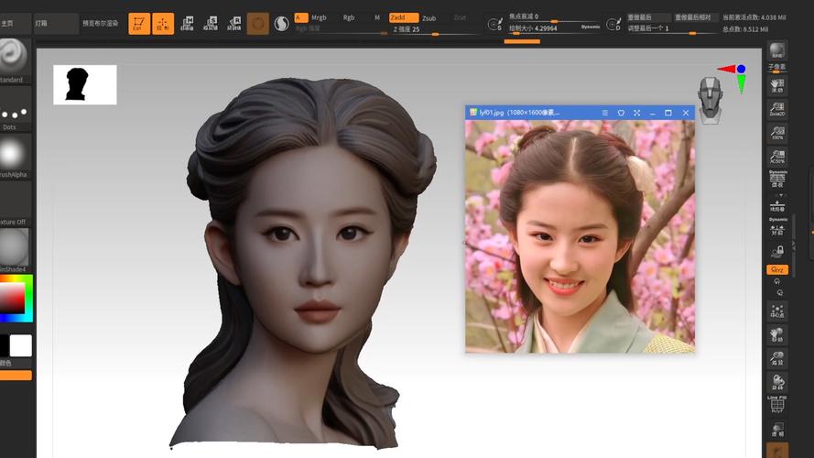Screen dimensions: 814x458
Task: Select the Rotate gizmo tool
Action: coord(234,23)
